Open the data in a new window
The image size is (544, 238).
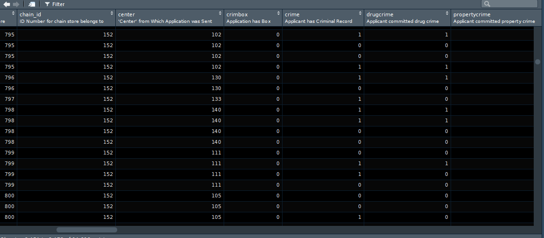[x=32, y=4]
